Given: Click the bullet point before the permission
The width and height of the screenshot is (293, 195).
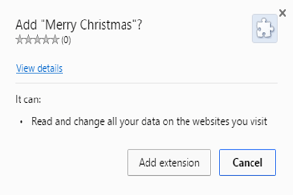Looking at the screenshot, I should [x=22, y=122].
